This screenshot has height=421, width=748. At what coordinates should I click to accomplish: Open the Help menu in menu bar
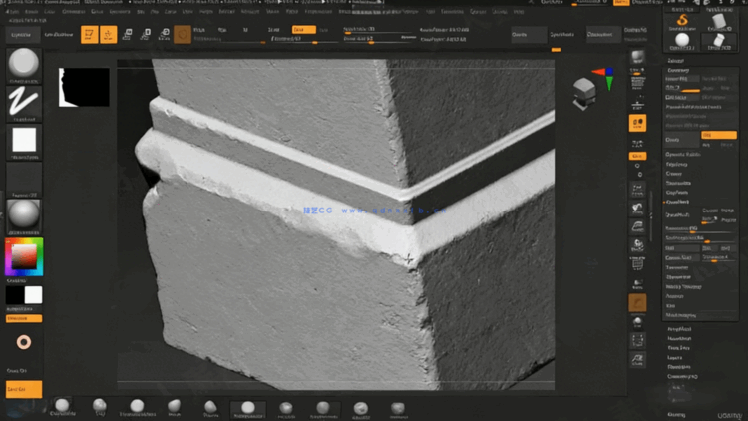pyautogui.click(x=518, y=11)
